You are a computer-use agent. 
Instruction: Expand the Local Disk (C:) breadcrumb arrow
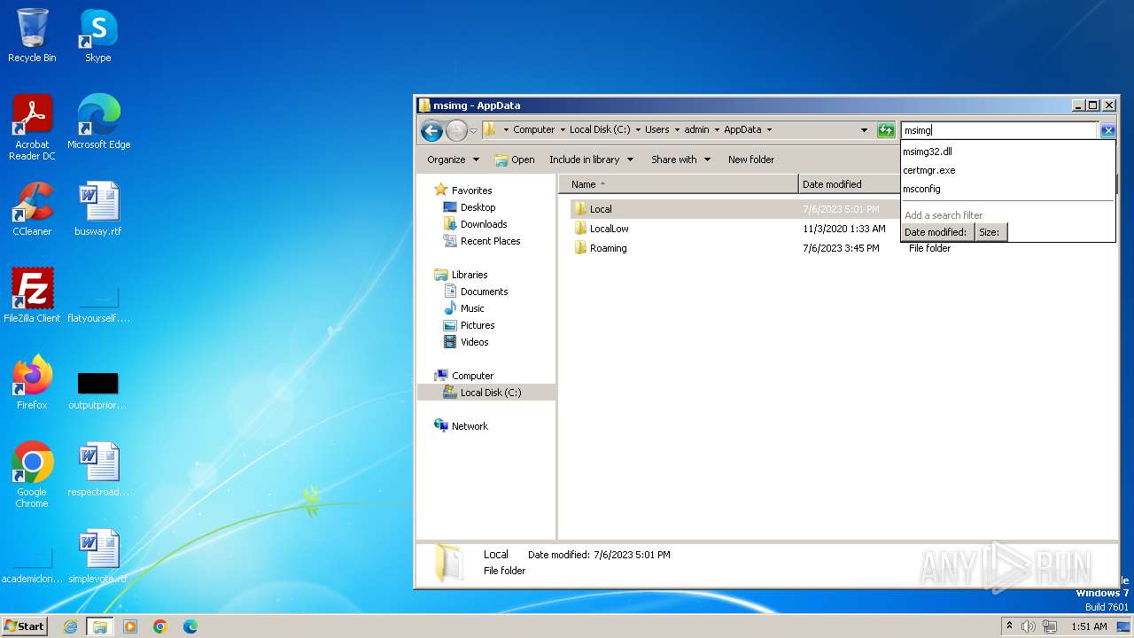[x=638, y=129]
